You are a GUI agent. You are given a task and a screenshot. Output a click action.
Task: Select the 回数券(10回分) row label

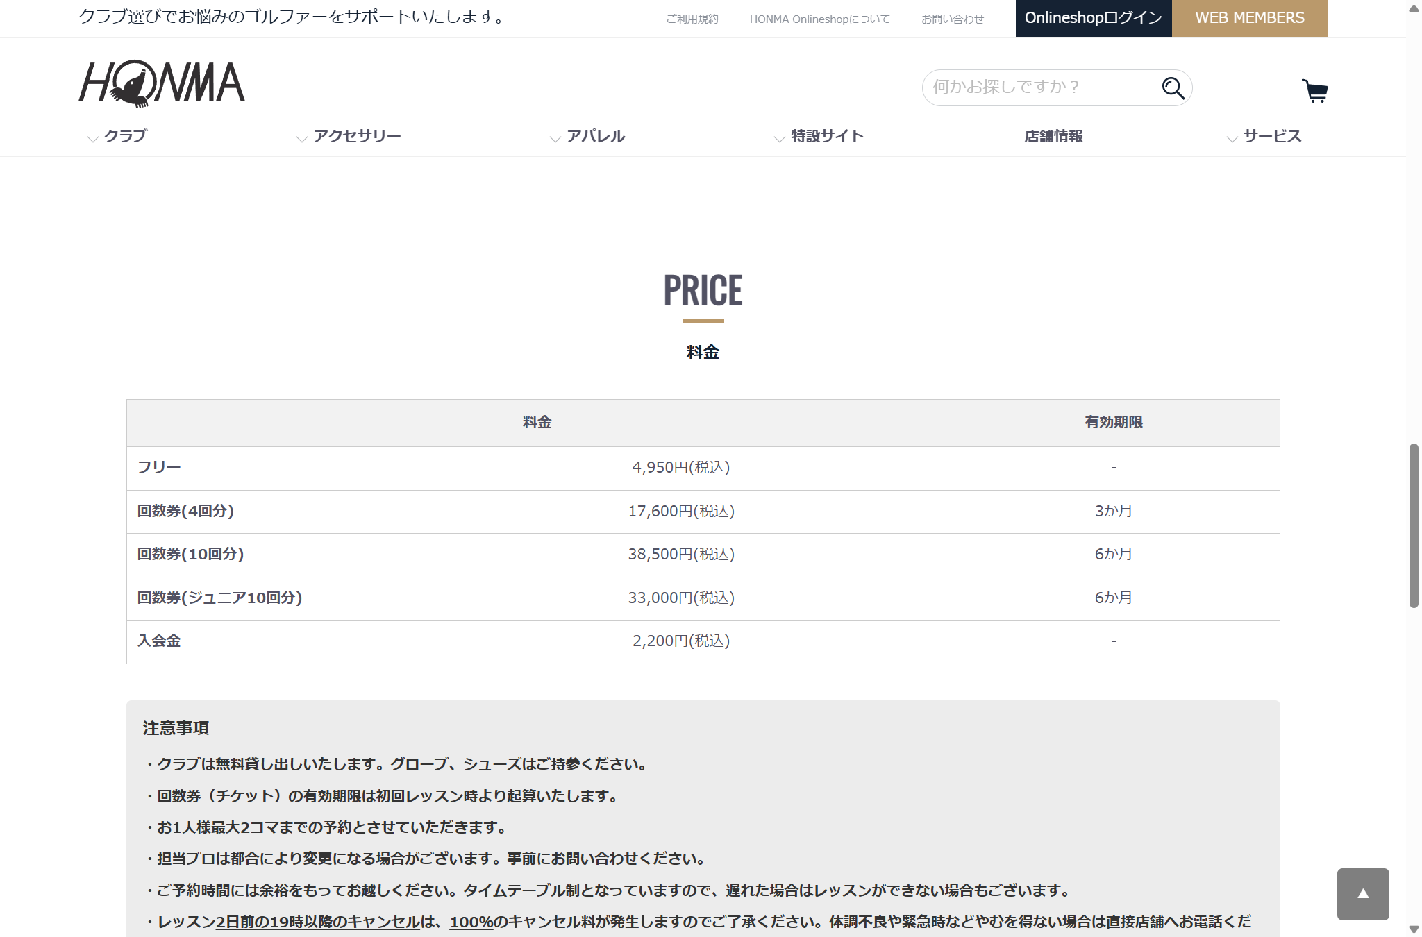(271, 555)
